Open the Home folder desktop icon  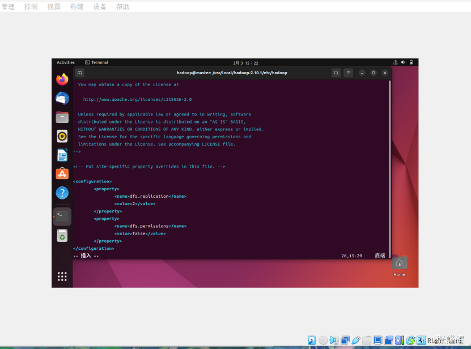[399, 266]
